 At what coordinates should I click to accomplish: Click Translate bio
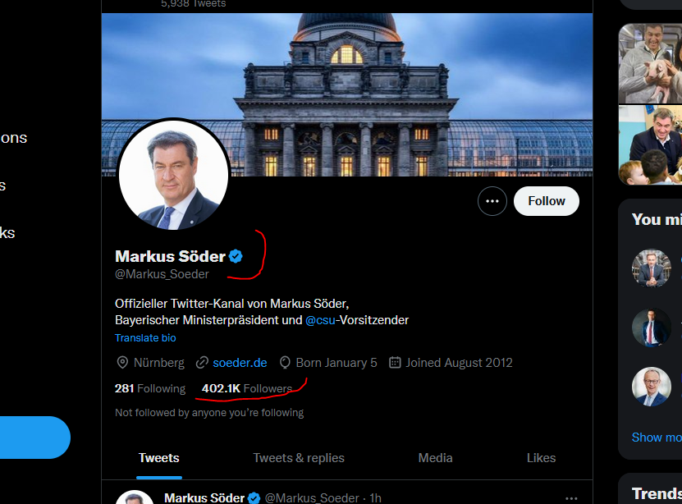145,338
